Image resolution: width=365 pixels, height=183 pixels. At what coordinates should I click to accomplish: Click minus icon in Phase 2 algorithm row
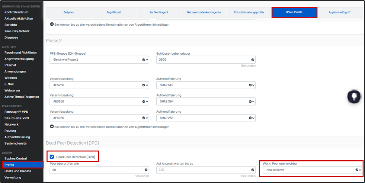pos(52,127)
